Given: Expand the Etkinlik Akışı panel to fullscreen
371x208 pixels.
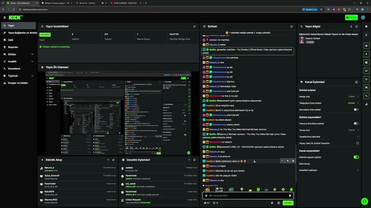Looking at the screenshot, I should pos(113,160).
